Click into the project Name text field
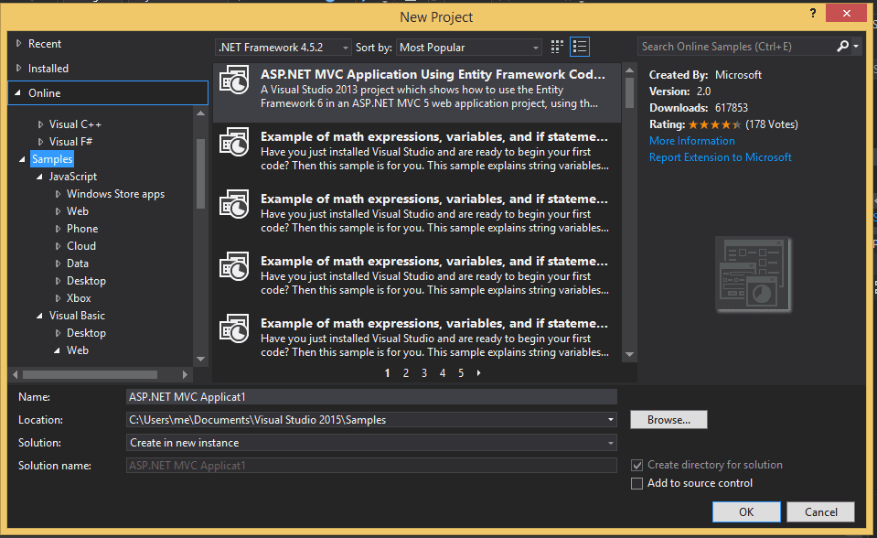 [x=371, y=397]
